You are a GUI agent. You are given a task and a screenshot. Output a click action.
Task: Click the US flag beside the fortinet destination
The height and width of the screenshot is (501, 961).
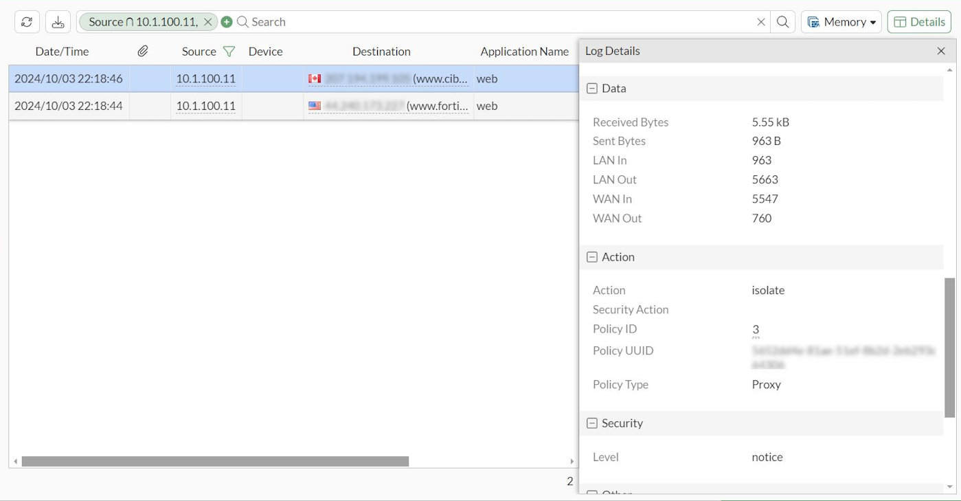315,106
